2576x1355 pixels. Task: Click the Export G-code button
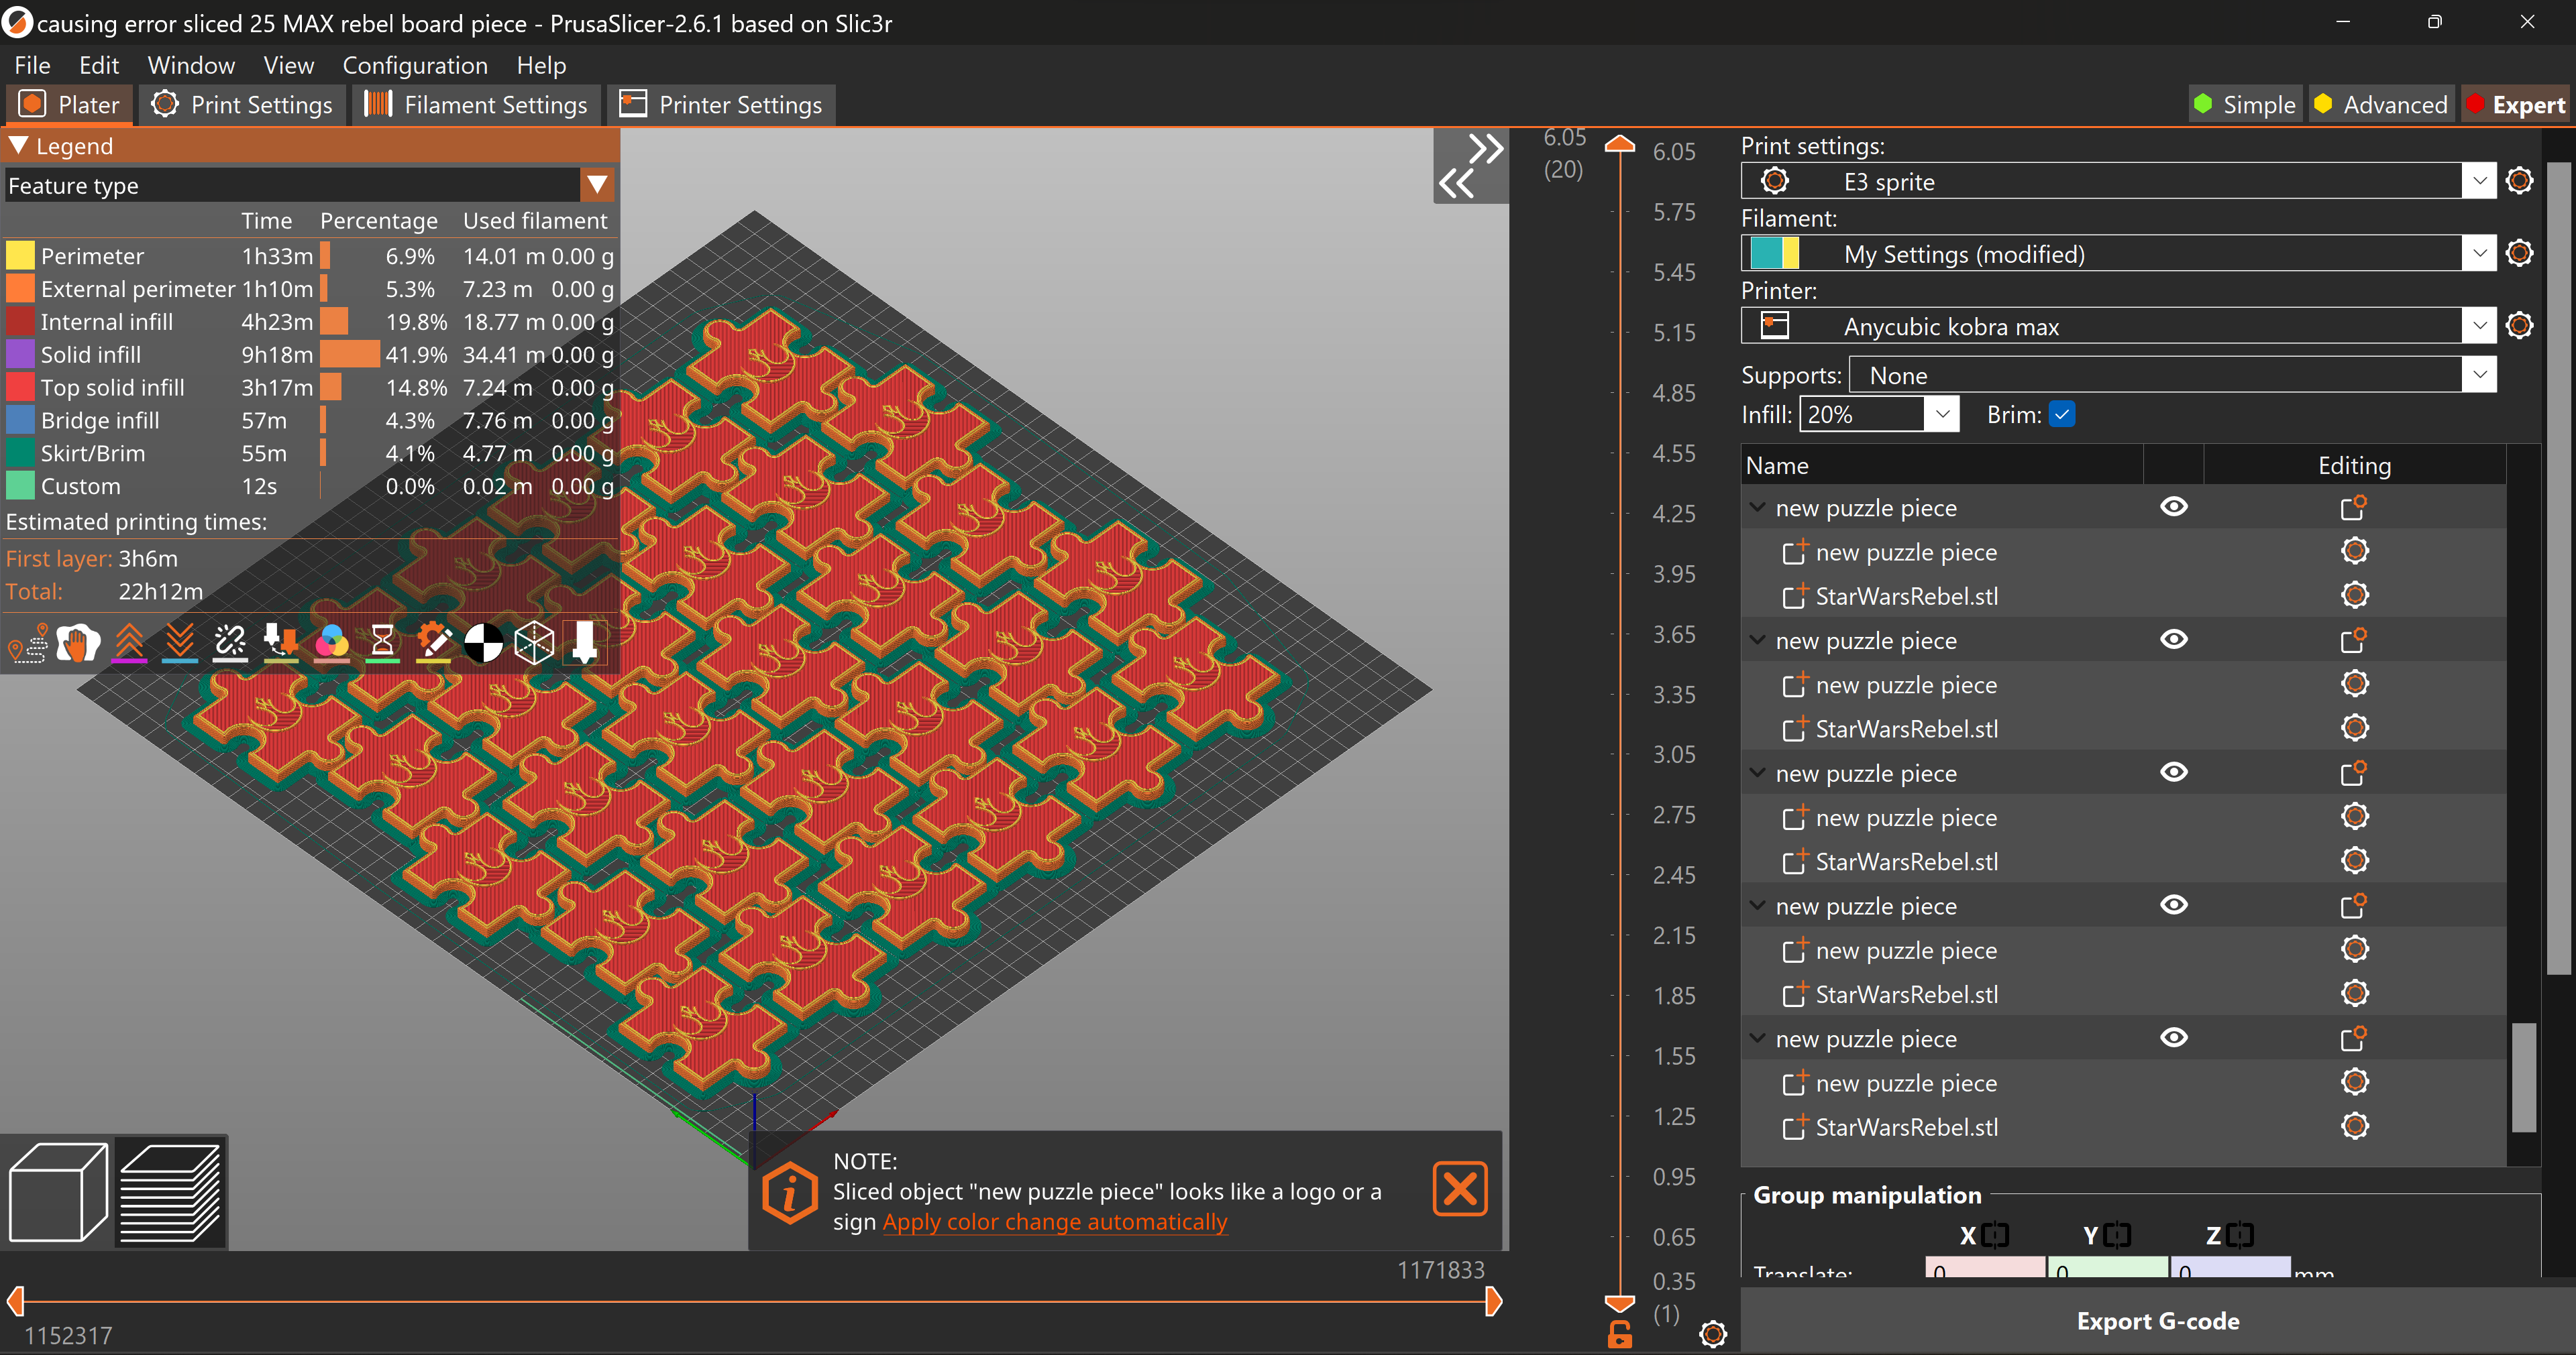point(2157,1321)
